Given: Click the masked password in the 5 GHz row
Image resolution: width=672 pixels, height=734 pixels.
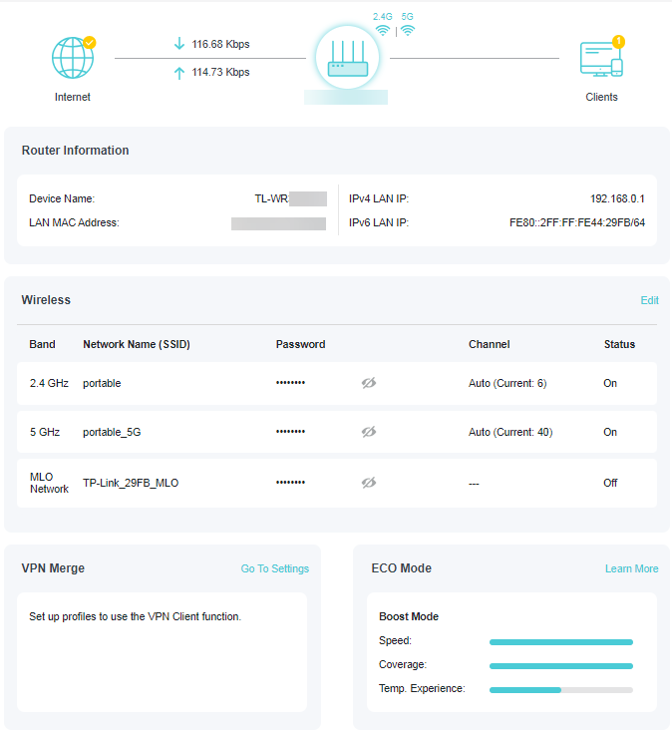Looking at the screenshot, I should pyautogui.click(x=290, y=431).
